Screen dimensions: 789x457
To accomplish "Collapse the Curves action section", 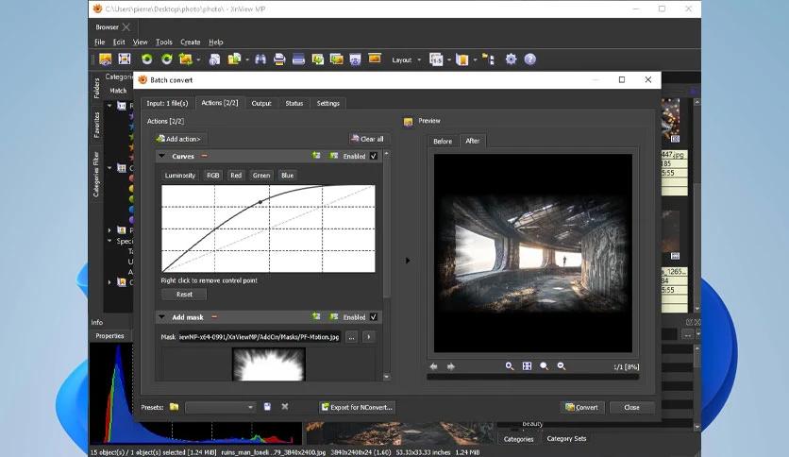I will coord(162,156).
